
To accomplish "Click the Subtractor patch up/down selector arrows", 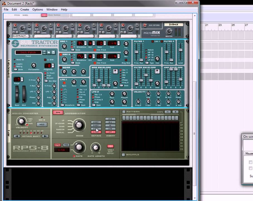I will point(44,52).
